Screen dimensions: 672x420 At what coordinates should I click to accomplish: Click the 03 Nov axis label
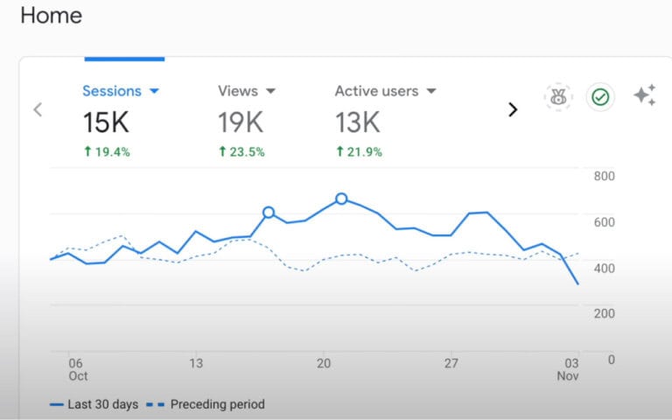click(568, 369)
